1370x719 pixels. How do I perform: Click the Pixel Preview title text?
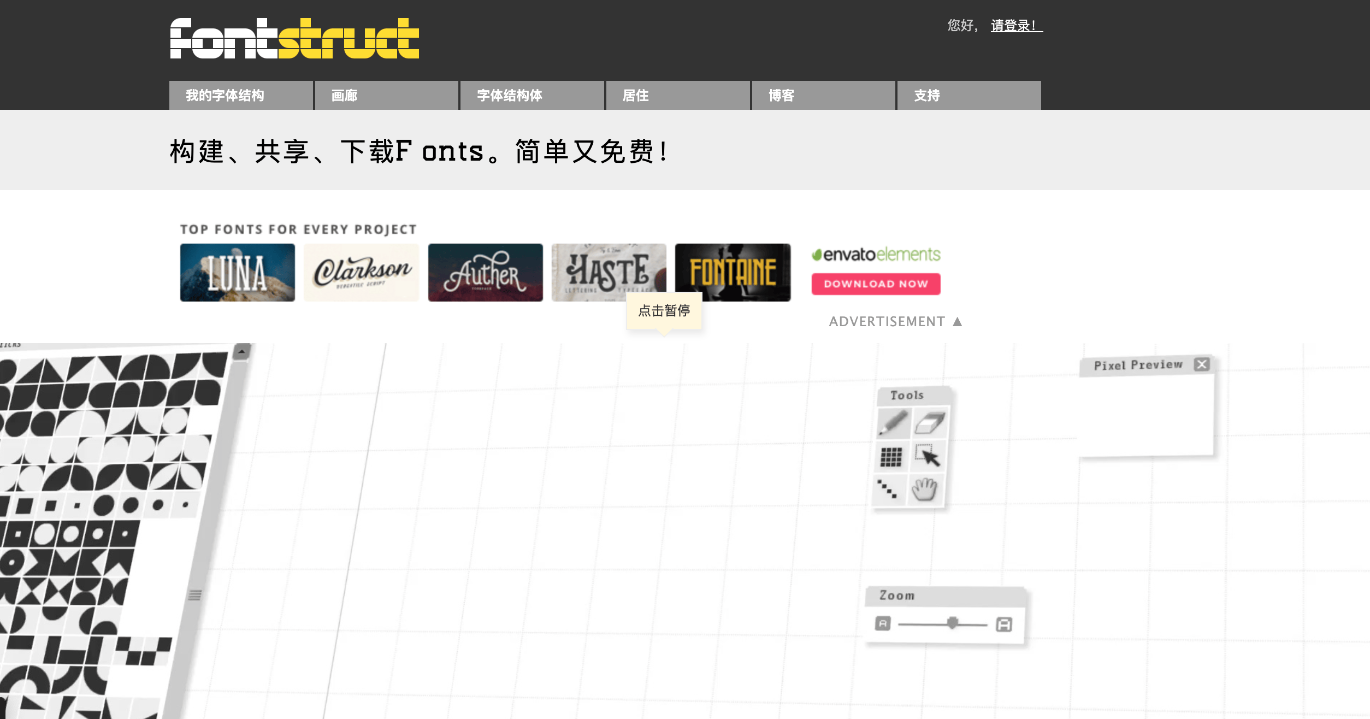click(x=1138, y=365)
